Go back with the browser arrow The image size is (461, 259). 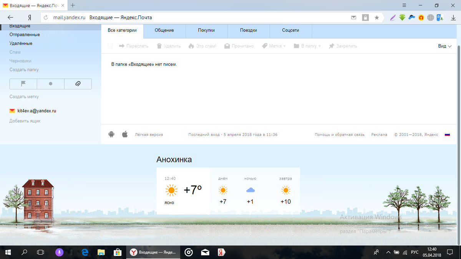coord(10,17)
